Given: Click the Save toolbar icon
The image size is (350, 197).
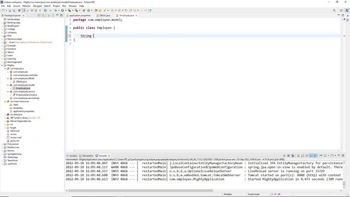Looking at the screenshot, I should pyautogui.click(x=10, y=10).
